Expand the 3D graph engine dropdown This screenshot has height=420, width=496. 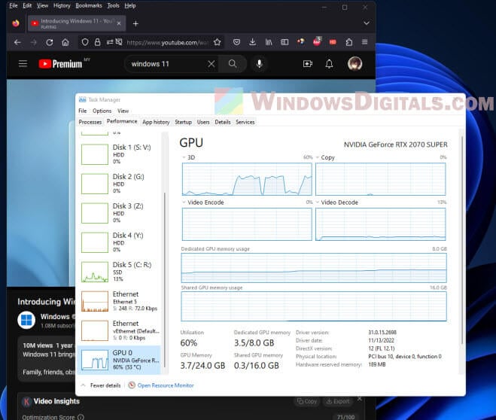point(184,157)
